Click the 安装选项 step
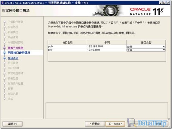The image size is (172, 129). (13, 27)
